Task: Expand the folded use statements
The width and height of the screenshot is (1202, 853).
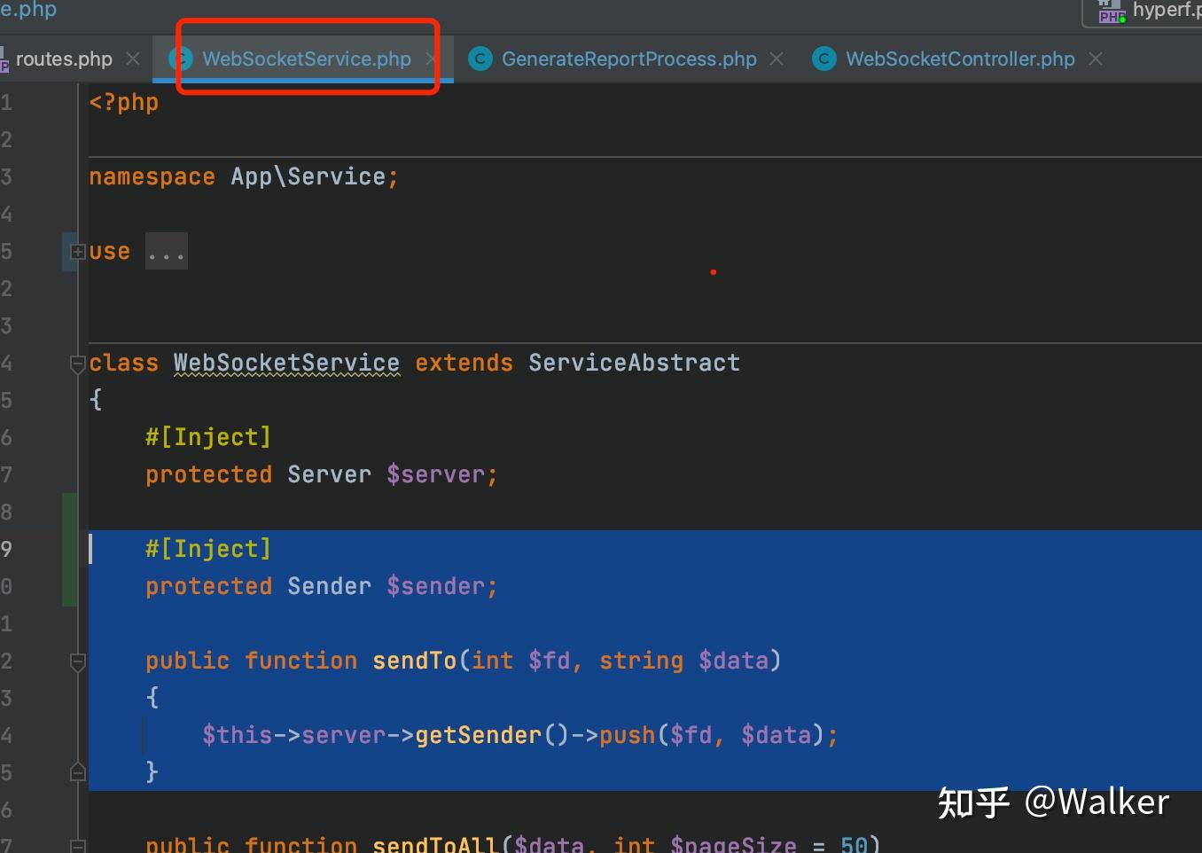Action: (x=76, y=251)
